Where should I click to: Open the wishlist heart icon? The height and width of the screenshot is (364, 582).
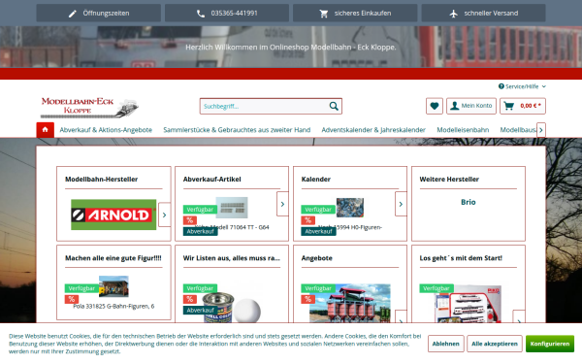[435, 106]
